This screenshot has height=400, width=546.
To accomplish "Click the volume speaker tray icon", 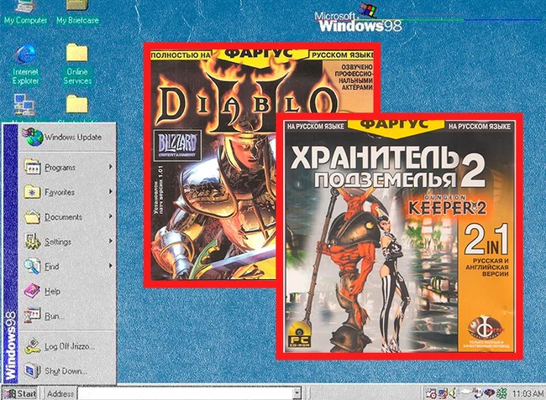I will 453,394.
